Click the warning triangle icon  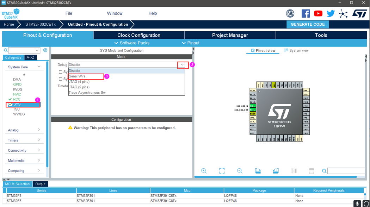pyautogui.click(x=70, y=127)
